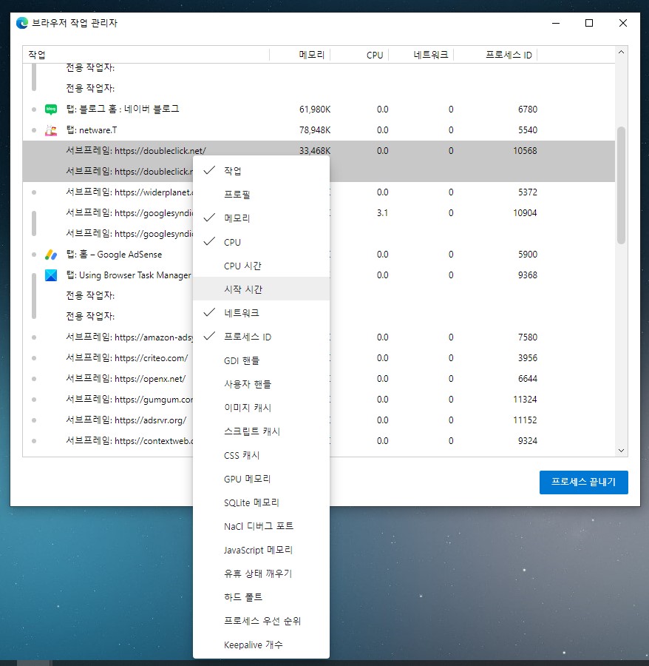Uncheck the 메모리 column option

click(261, 218)
